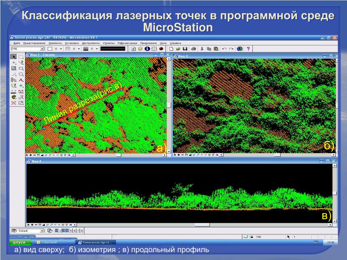Click the Help question mark icon
Image resolution: width=347 pixels, height=260 pixels.
(x=248, y=49)
